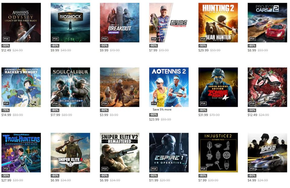Open the Sniper Elite 4 cover
The width and height of the screenshot is (290, 188).
click(x=70, y=153)
